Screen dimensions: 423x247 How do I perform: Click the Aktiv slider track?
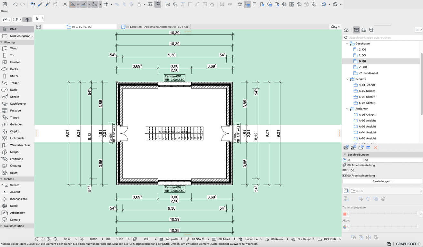[x=384, y=227]
